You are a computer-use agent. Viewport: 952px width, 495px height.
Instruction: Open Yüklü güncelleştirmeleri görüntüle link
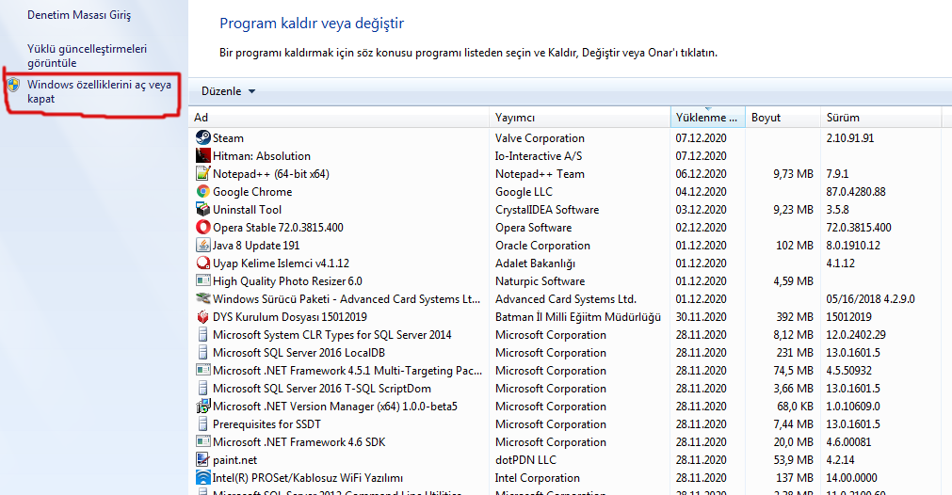[x=87, y=56]
